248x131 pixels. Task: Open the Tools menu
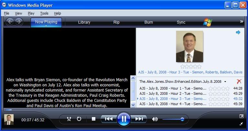44,14
